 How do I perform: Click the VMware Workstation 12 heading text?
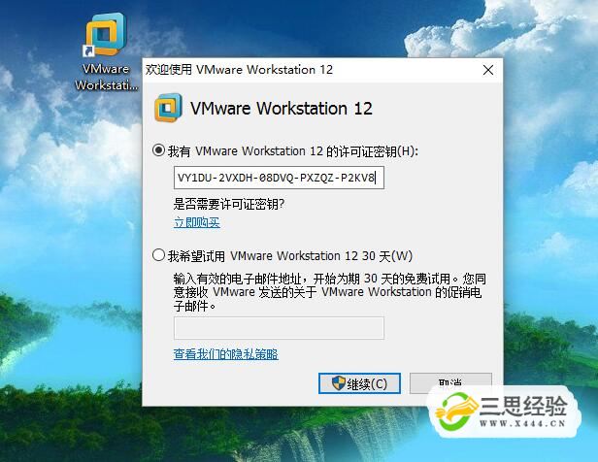click(x=282, y=109)
